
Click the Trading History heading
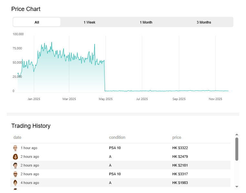tap(31, 126)
